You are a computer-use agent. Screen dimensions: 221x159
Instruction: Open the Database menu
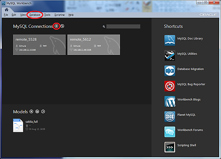pos(35,15)
